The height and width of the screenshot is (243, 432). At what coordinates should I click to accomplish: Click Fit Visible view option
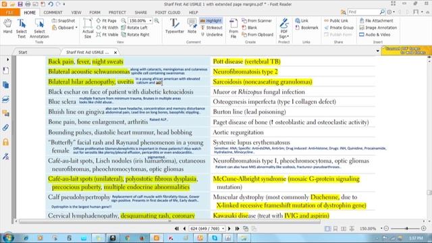click(107, 34)
